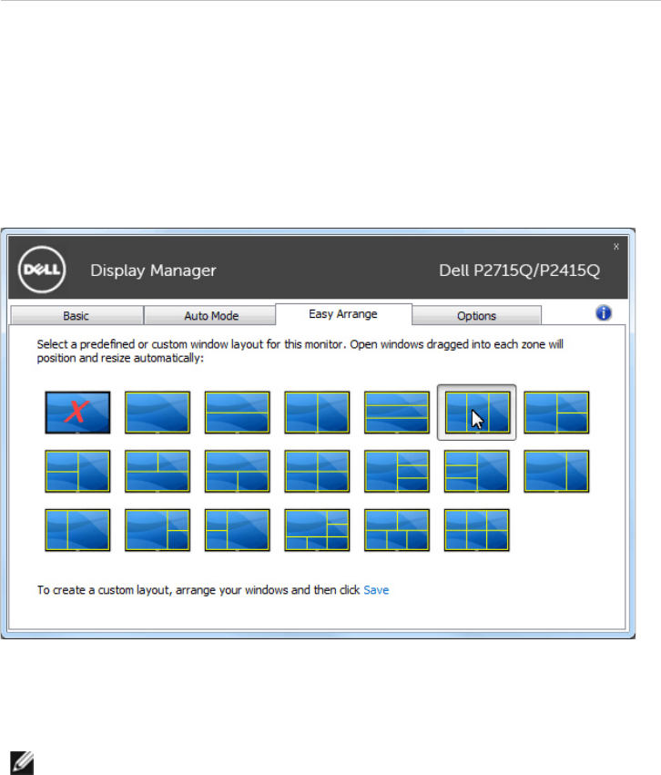
Task: Select the two equal side-by-side columns layout
Action: coord(317,413)
